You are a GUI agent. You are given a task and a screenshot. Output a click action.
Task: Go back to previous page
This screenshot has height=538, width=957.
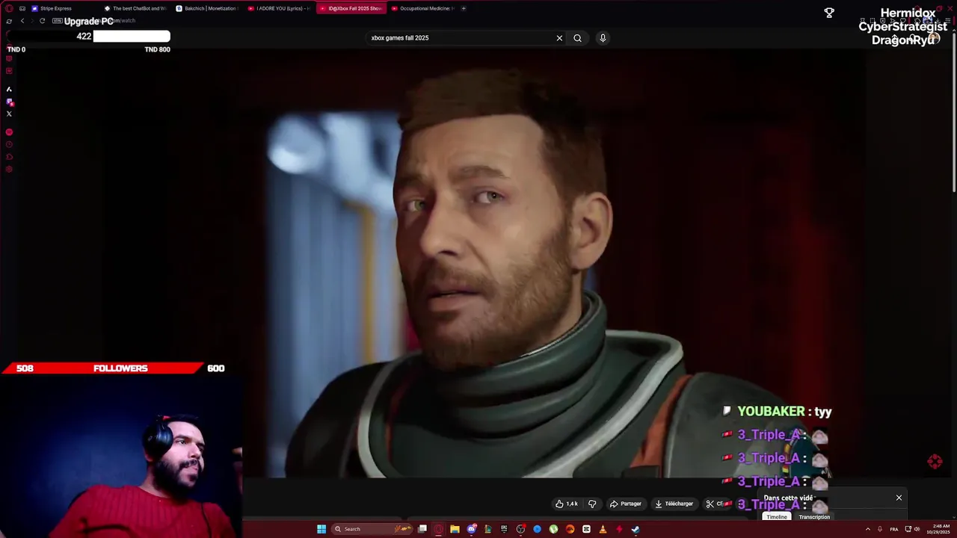click(22, 21)
